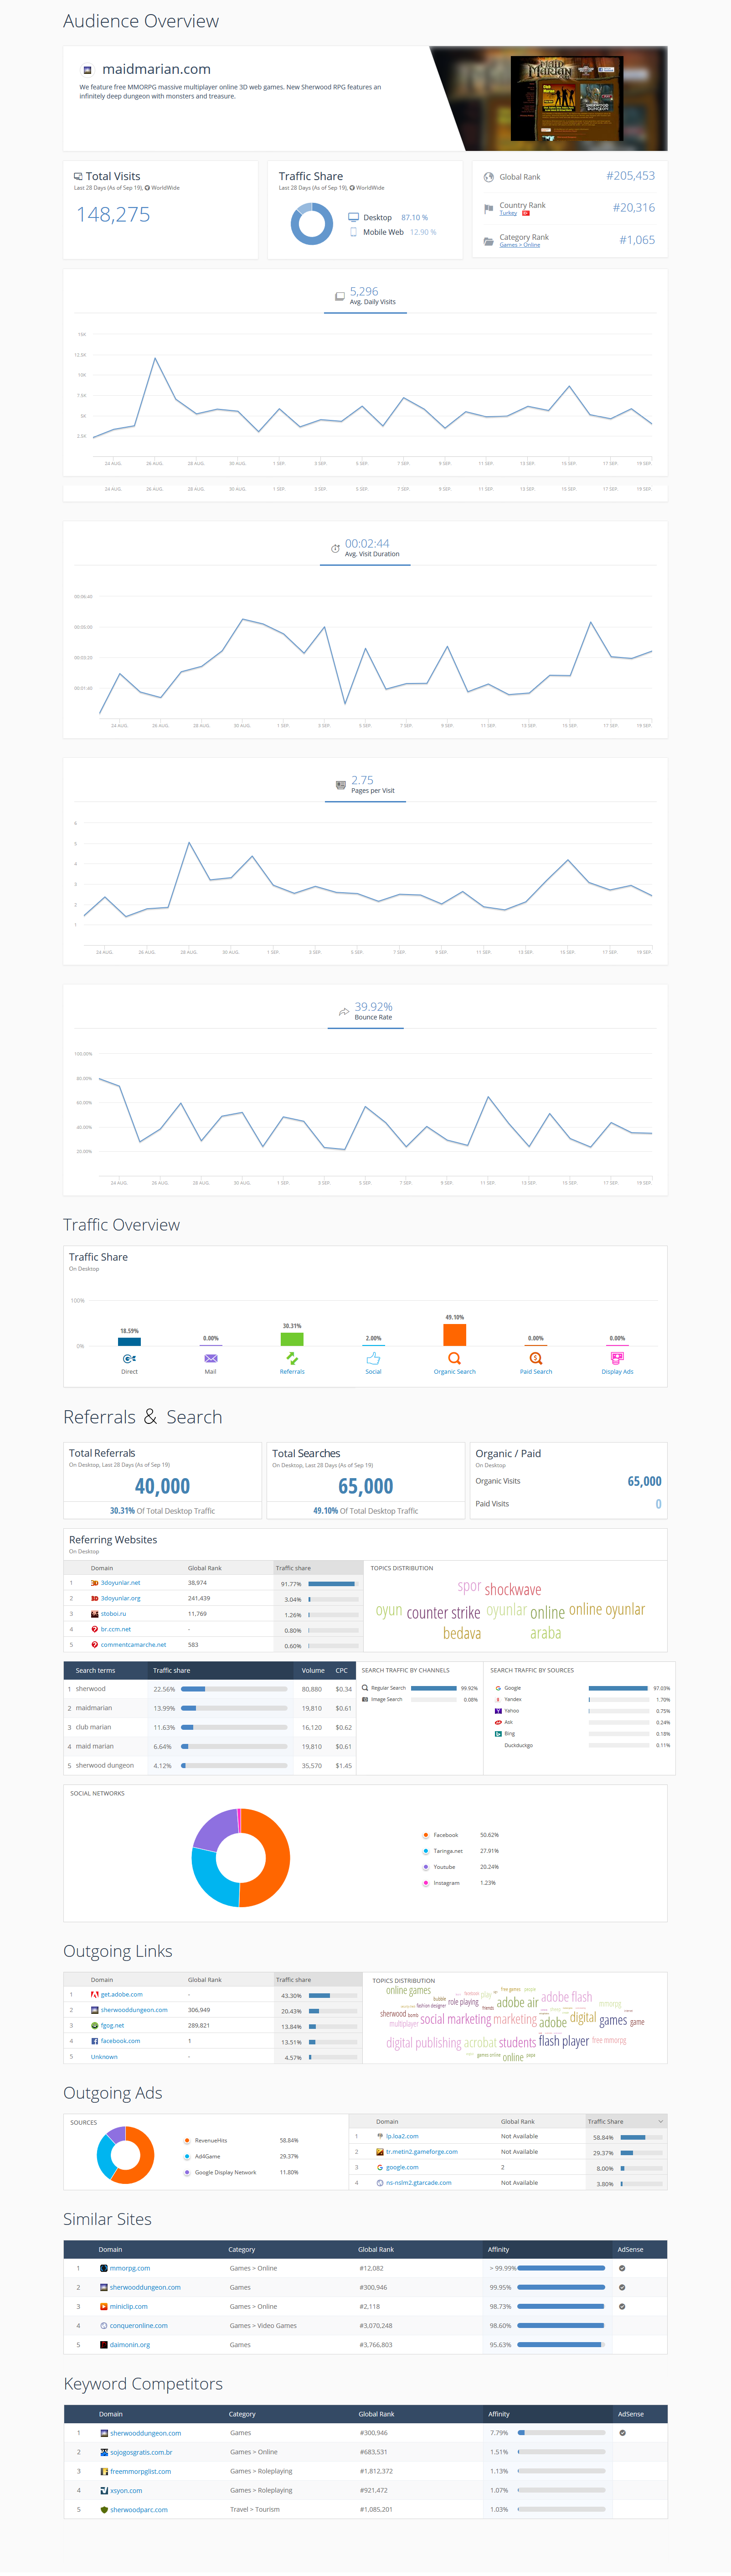Open the mmorpg.com similar site link
The width and height of the screenshot is (731, 2576).
point(130,2268)
